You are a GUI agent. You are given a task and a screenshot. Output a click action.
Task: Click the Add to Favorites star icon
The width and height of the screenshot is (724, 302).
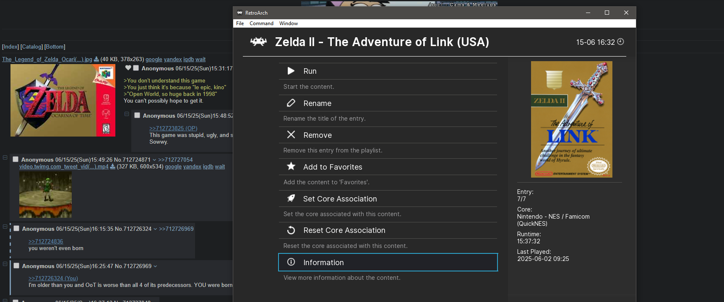click(291, 166)
